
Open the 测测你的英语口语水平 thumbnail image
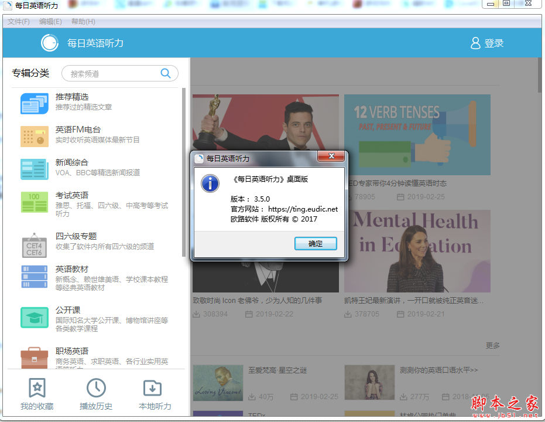[x=369, y=382]
